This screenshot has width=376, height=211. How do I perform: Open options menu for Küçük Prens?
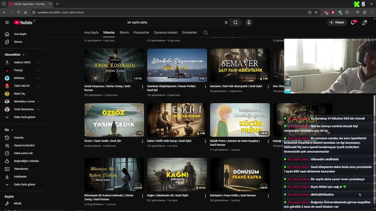coord(268,141)
